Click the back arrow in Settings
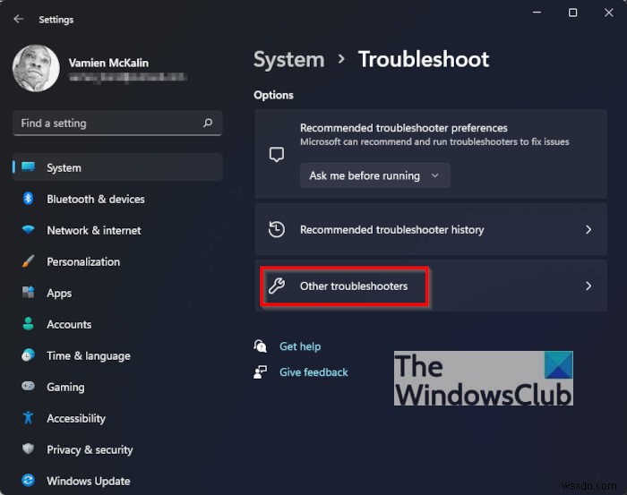The image size is (627, 495). pyautogui.click(x=19, y=19)
